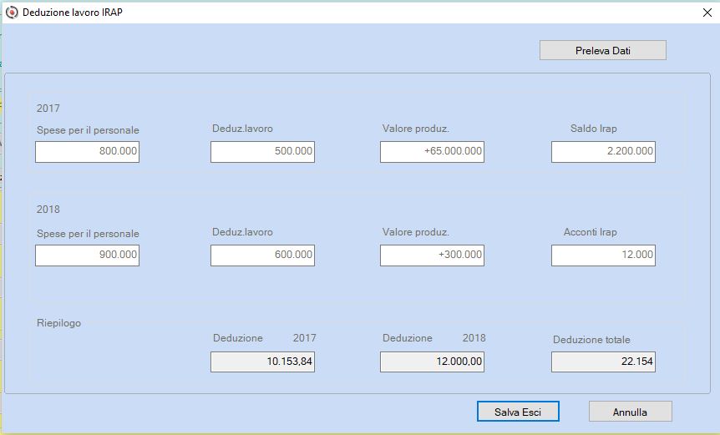The image size is (720, 435).
Task: Click the Acconti Irap label
Action: [590, 232]
